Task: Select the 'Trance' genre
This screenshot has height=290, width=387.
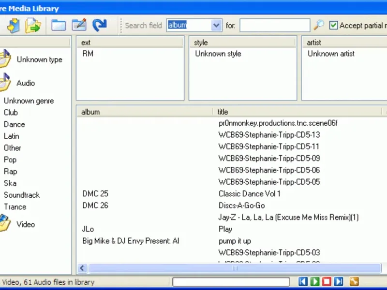Action: click(x=15, y=207)
